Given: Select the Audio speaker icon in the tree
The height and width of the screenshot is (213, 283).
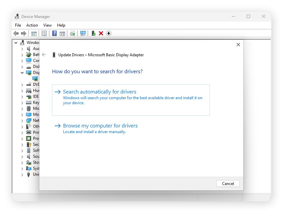Looking at the screenshot, I should tap(29, 49).
